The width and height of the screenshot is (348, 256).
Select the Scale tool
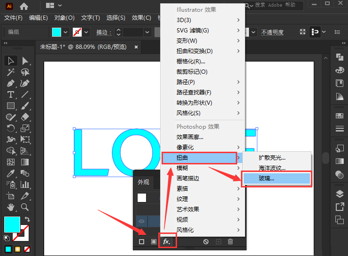(25, 128)
